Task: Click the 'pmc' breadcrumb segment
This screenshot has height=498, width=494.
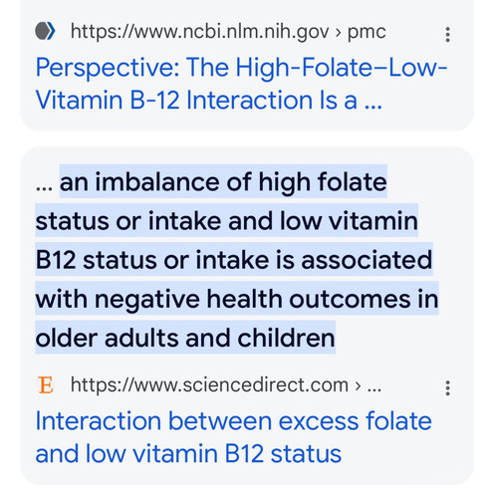Action: tap(367, 33)
